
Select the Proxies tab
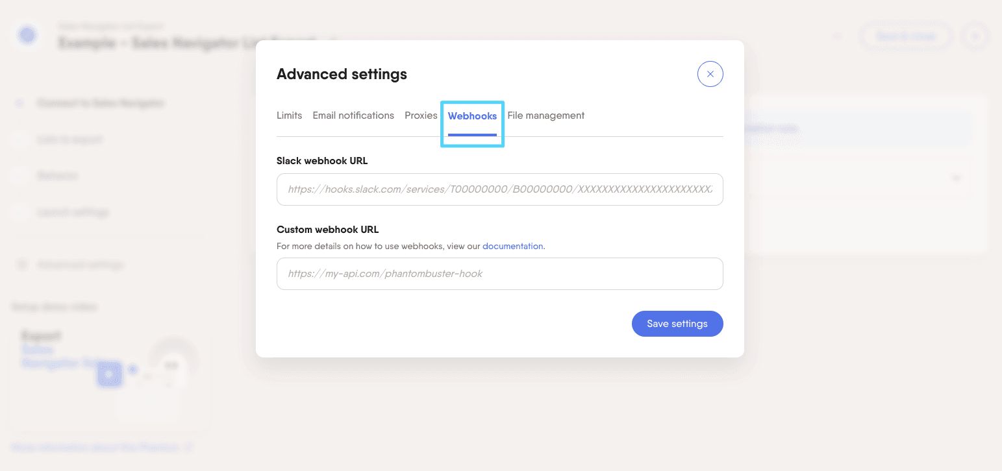tap(421, 115)
